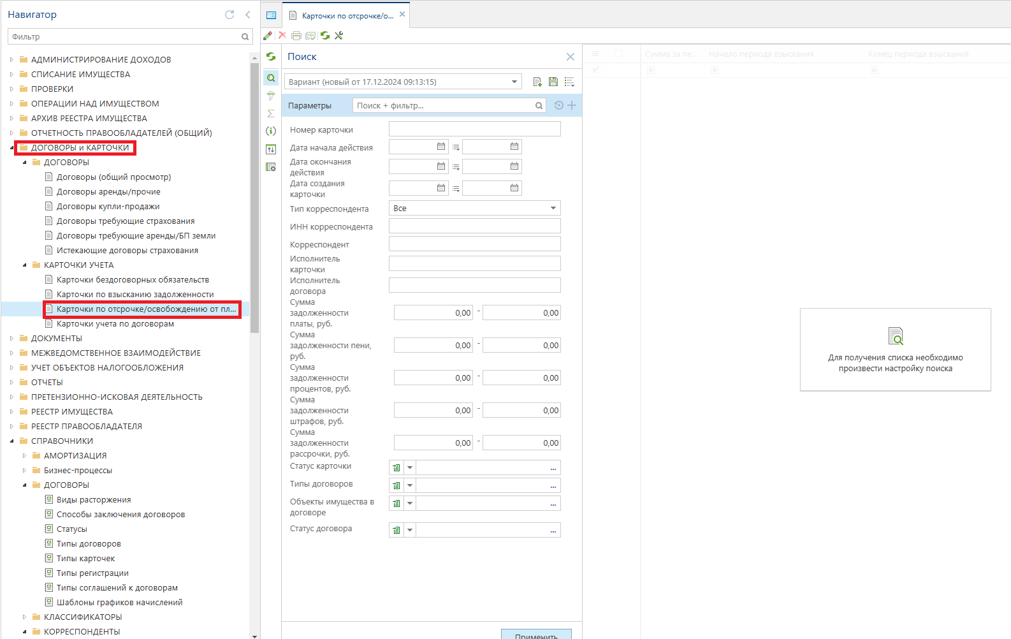Click the info (i) icon in sidebar
This screenshot has width=1011, height=639.
coord(271,131)
